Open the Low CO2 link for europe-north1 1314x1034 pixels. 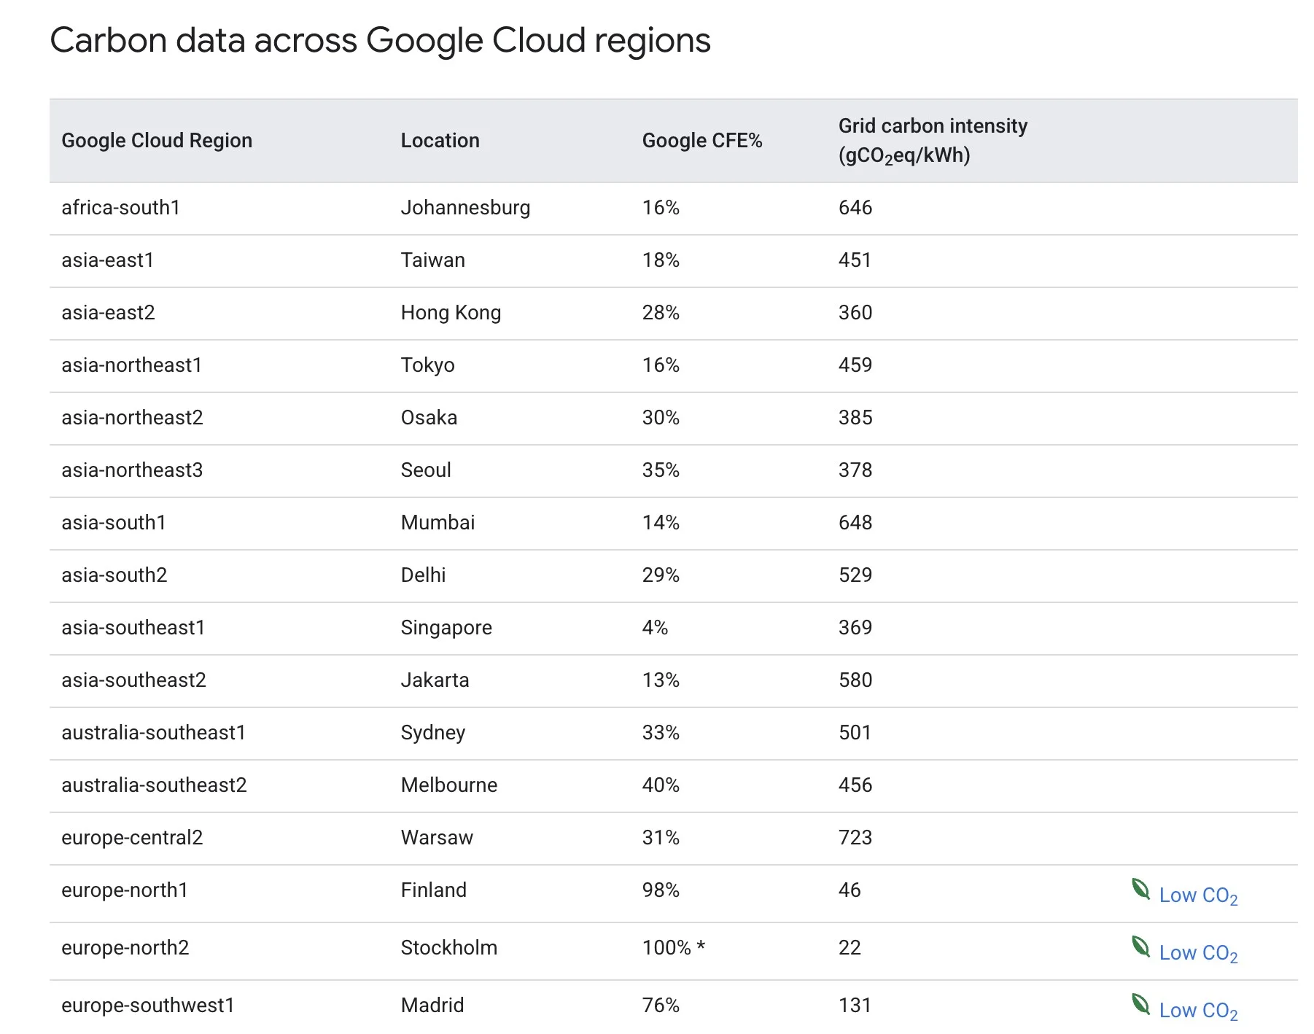coord(1198,895)
